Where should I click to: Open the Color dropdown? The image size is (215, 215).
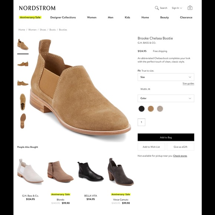(166, 98)
